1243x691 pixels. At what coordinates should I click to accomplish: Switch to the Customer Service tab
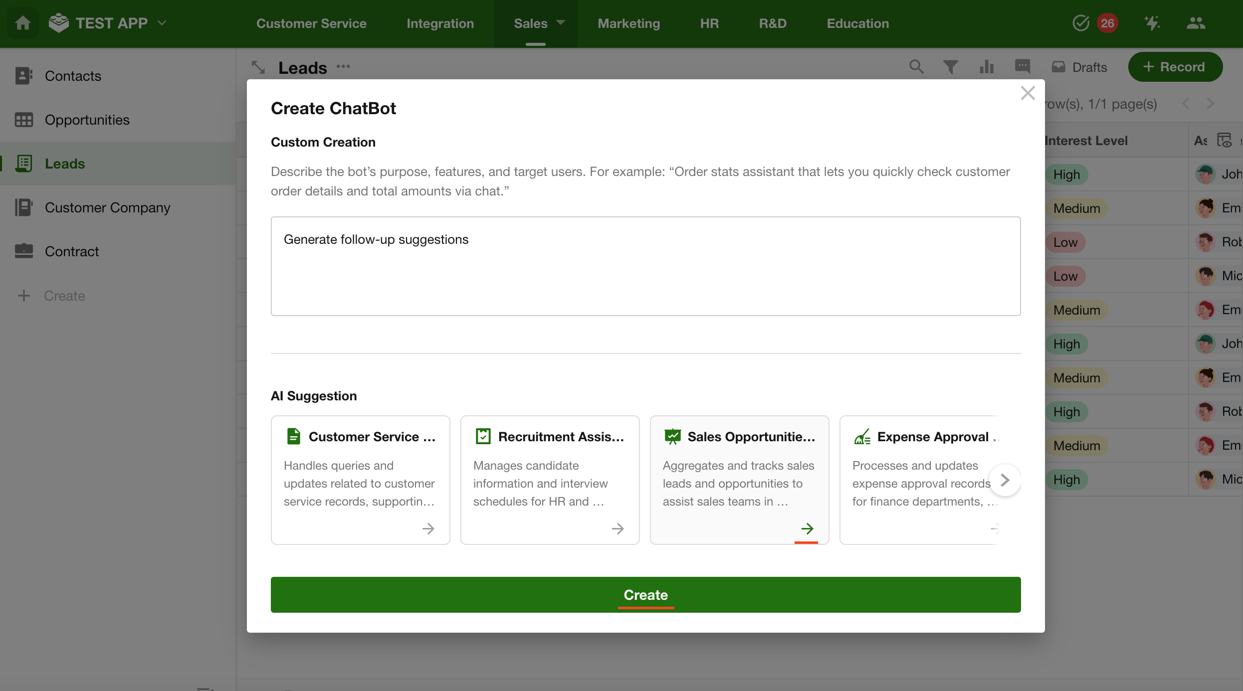[x=311, y=23]
